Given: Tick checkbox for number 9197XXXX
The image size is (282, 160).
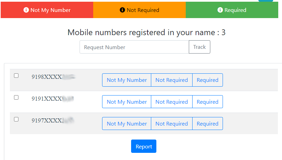Looking at the screenshot, I should [x=16, y=119].
